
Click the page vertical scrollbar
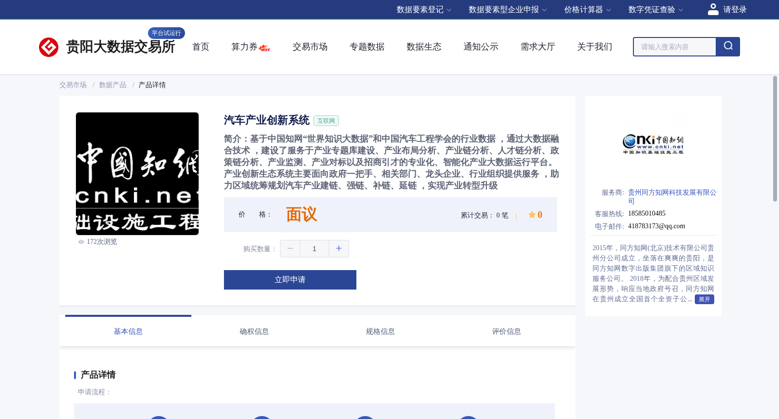(775, 139)
